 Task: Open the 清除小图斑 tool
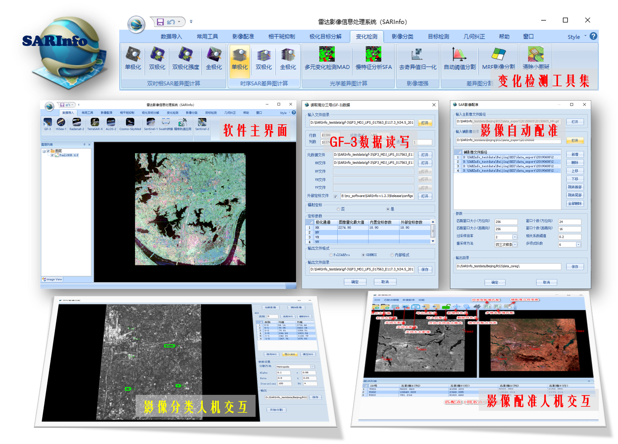pyautogui.click(x=536, y=59)
